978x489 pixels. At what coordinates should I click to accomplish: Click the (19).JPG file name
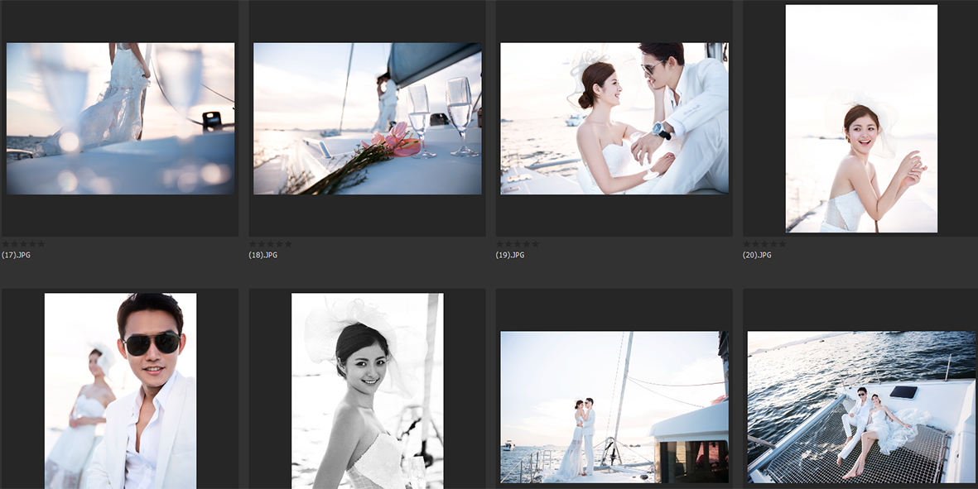510,256
